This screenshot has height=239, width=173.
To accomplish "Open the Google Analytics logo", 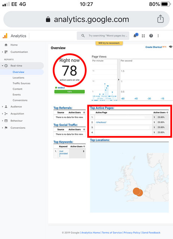I will 5,36.
